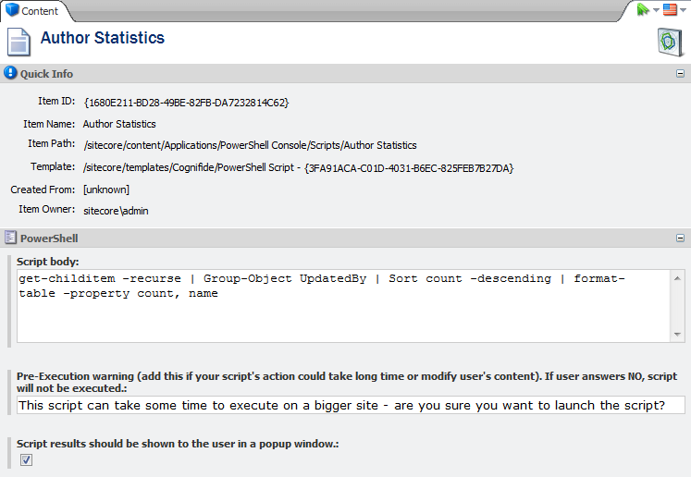Uncheck the show results in popup checkbox
This screenshot has height=477, width=691.
pos(26,459)
